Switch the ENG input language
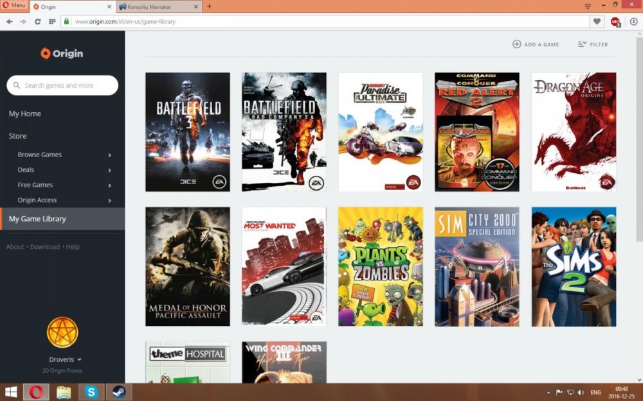This screenshot has height=401, width=643. pos(595,393)
